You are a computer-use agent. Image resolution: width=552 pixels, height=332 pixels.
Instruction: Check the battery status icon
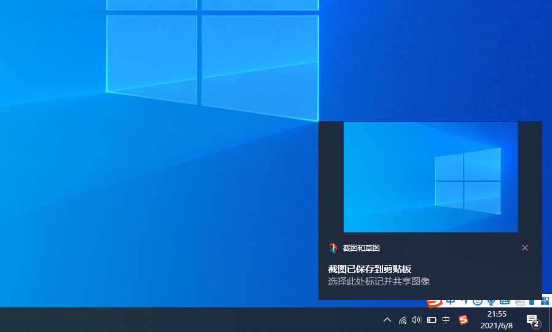[432, 320]
